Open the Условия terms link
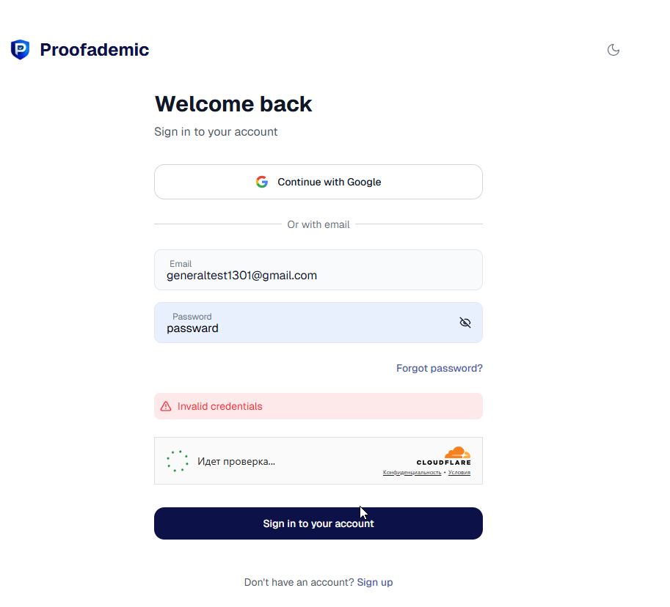Image resolution: width=670 pixels, height=607 pixels. pos(459,473)
